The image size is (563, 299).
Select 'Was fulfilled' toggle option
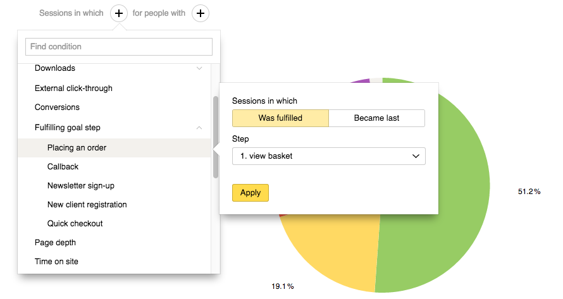click(280, 118)
